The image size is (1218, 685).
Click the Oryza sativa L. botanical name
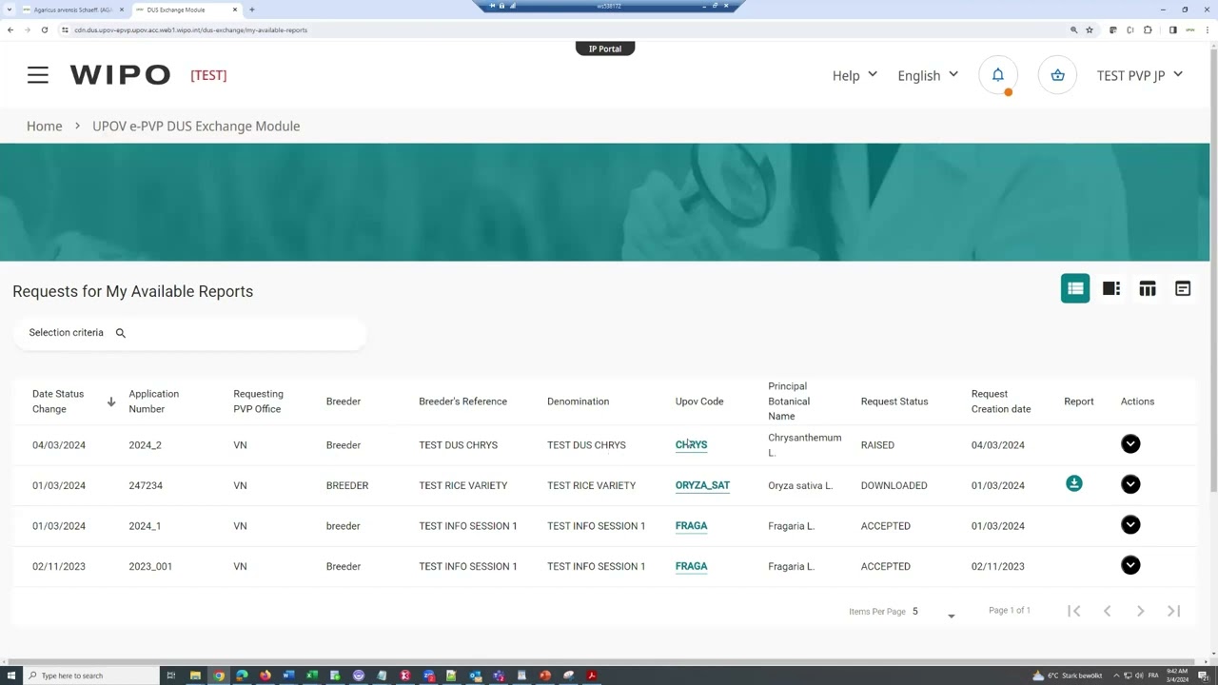pos(800,485)
